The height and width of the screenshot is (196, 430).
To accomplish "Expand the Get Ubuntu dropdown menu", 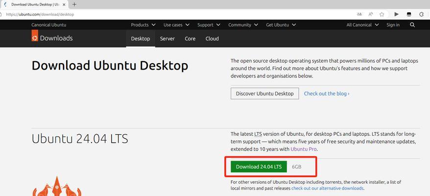I will (x=281, y=24).
